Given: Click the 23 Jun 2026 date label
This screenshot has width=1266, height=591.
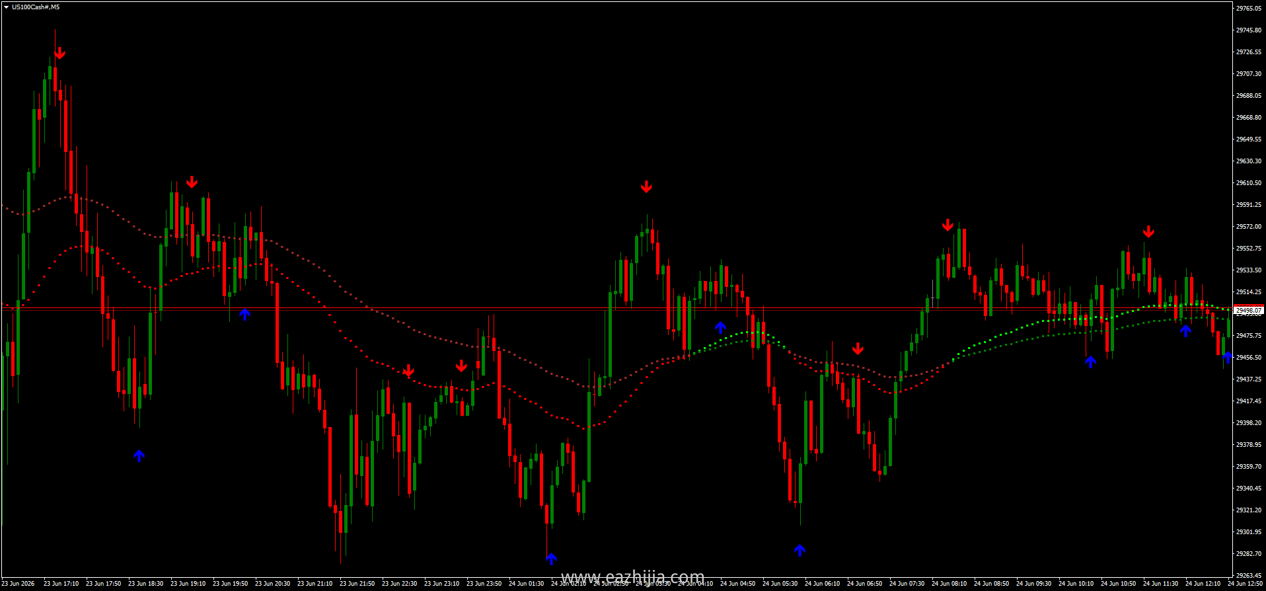Looking at the screenshot, I should (x=19, y=583).
